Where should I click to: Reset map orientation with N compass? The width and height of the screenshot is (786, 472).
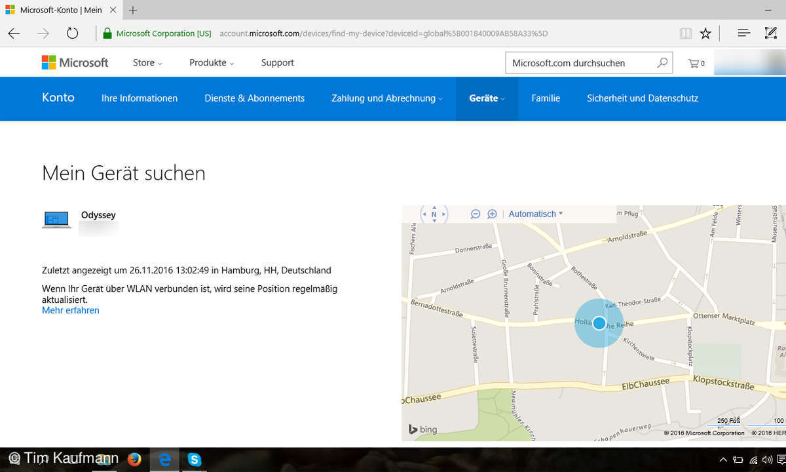[434, 214]
